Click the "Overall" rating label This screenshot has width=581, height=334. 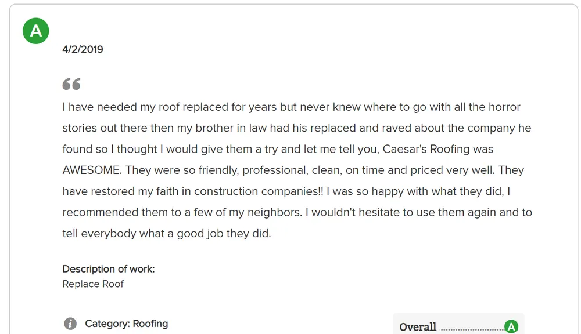point(418,327)
